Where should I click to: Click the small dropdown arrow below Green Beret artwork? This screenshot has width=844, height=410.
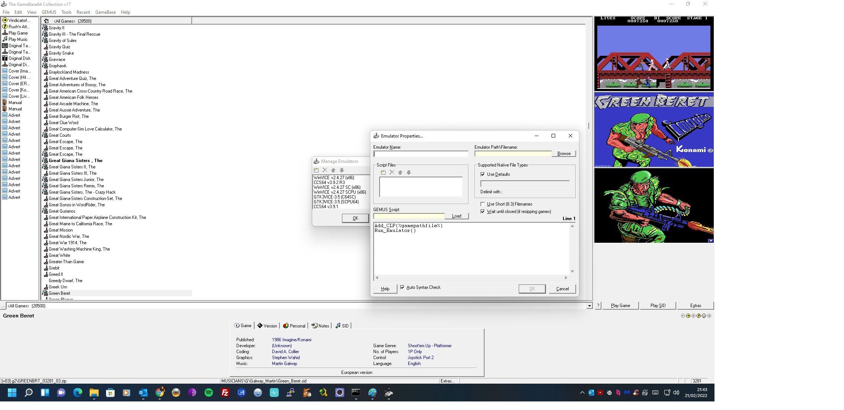(x=711, y=241)
